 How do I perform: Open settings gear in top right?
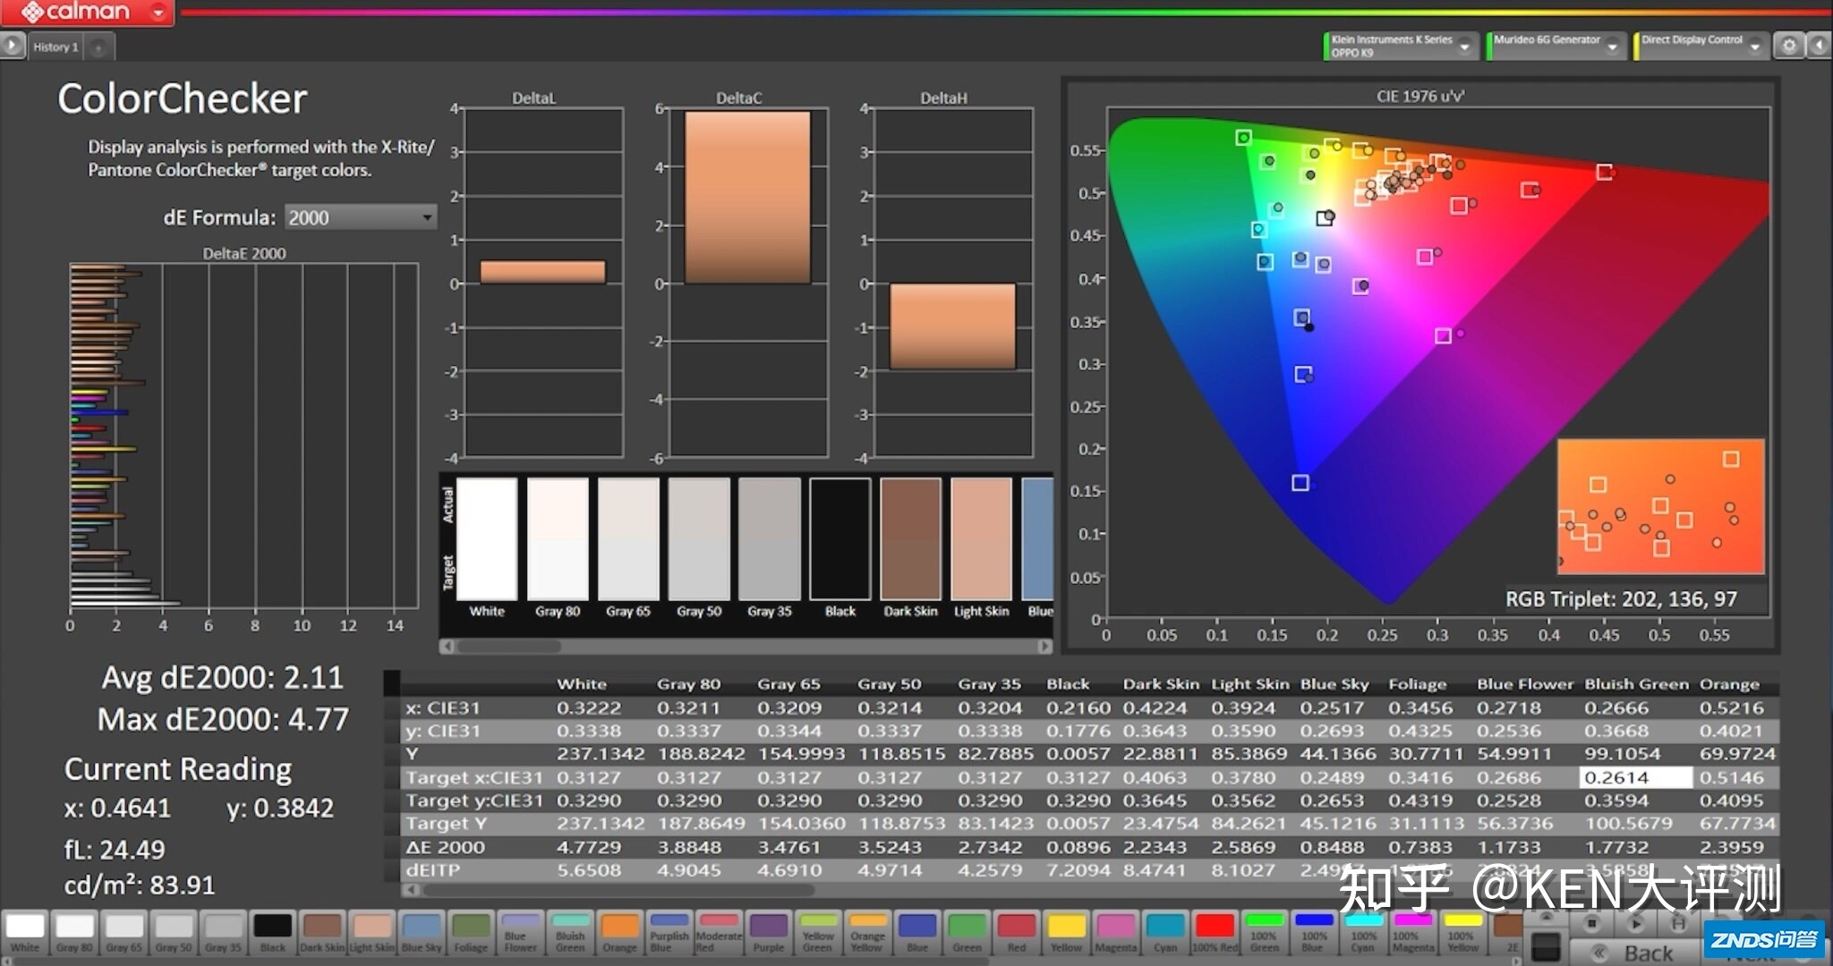pyautogui.click(x=1788, y=46)
